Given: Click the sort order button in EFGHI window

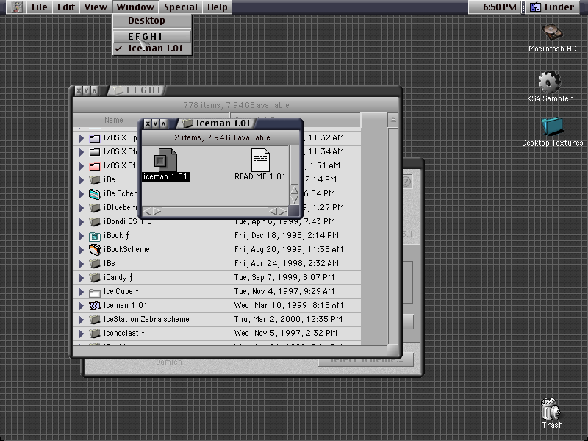Looking at the screenshot, I should [393, 120].
